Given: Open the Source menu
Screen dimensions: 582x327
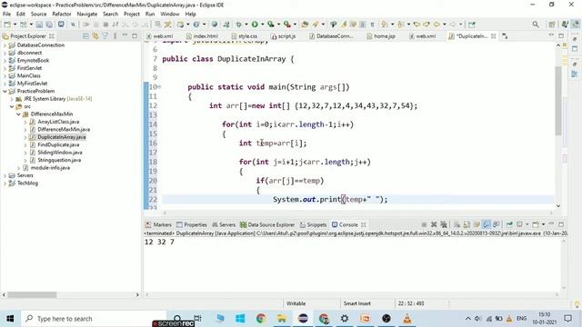Looking at the screenshot, I should (38, 14).
